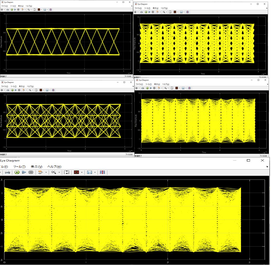Run simulation in middle-left Eye Diagram window
Viewport: 271px width, 265px height.
click(x=12, y=90)
